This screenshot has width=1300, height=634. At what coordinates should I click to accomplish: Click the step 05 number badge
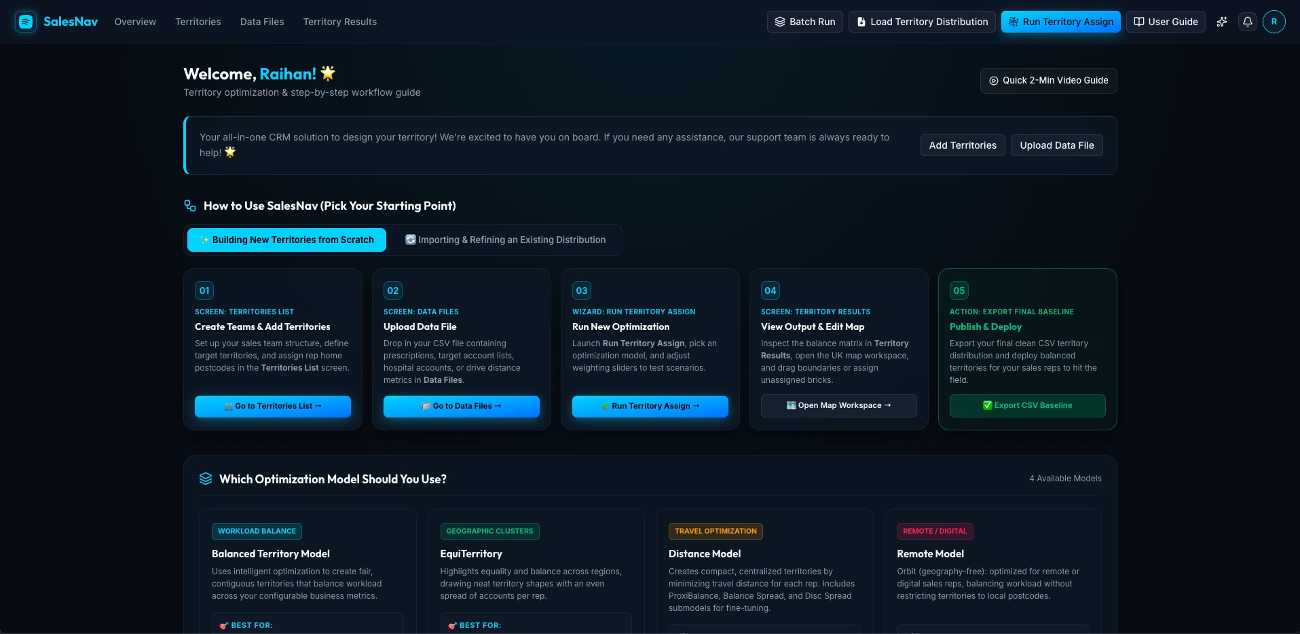pyautogui.click(x=959, y=291)
